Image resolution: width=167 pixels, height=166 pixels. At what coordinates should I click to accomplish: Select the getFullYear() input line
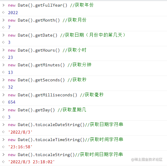[51, 5]
